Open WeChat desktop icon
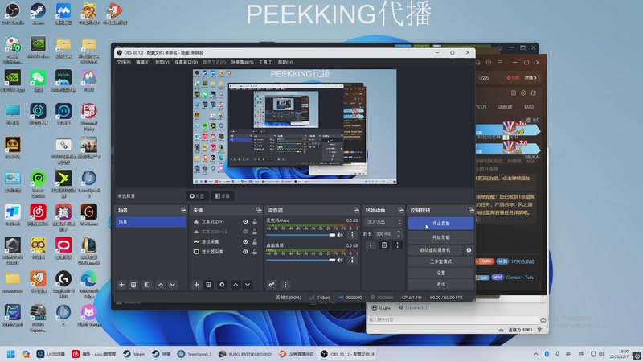 pyautogui.click(x=38, y=80)
